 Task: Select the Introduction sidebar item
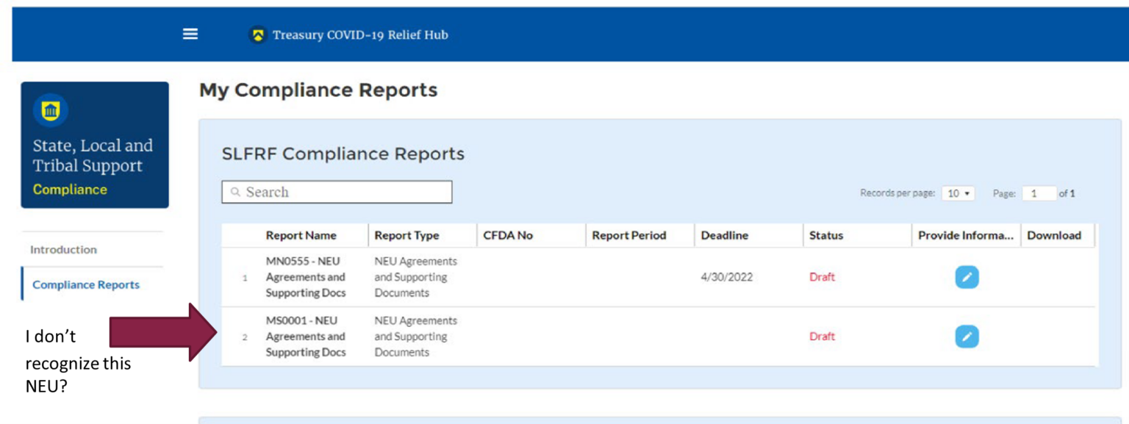63,250
